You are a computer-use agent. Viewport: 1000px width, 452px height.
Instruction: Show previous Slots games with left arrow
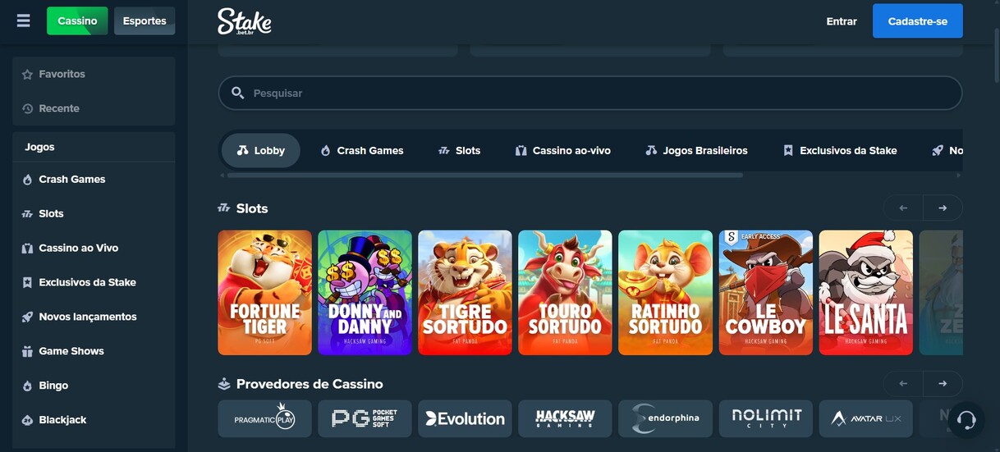coord(903,208)
